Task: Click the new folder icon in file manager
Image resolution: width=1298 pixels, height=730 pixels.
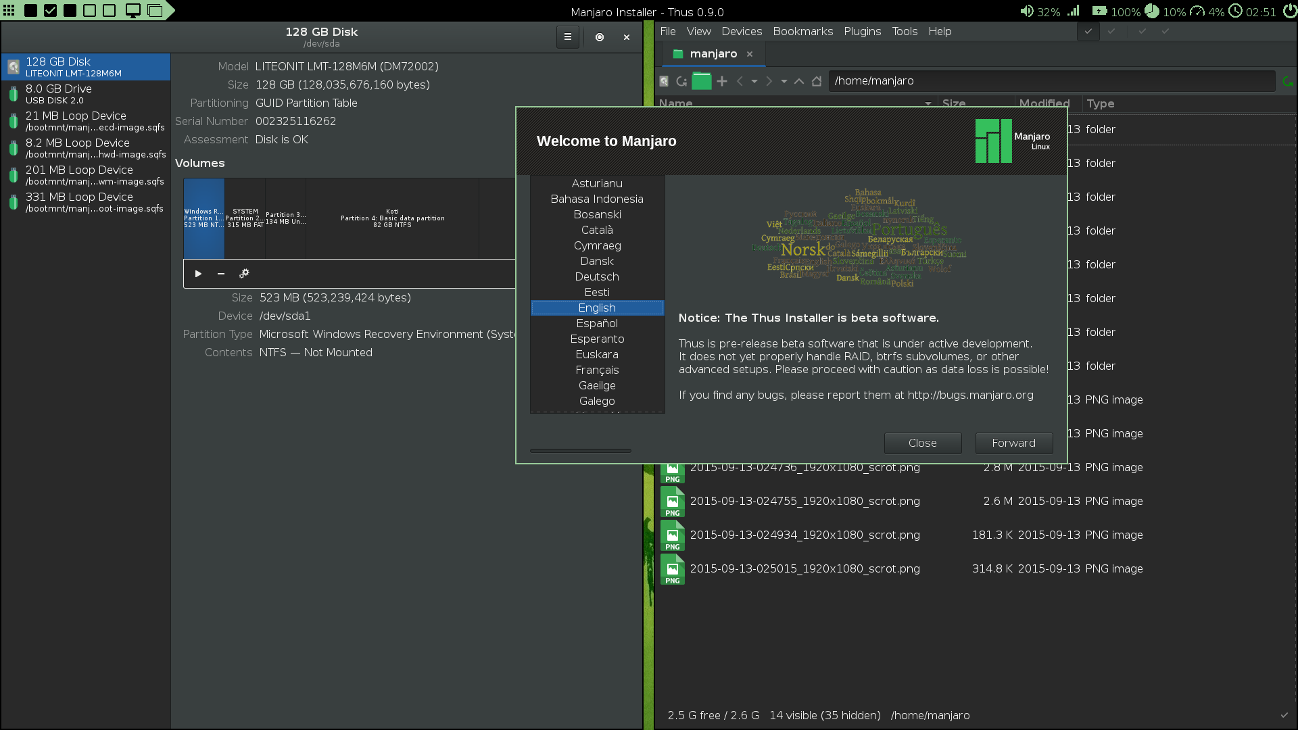Action: pyautogui.click(x=722, y=81)
